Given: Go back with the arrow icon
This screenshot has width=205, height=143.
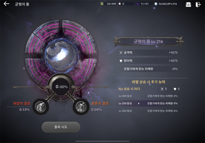Looking at the screenshot, I should click(6, 4).
